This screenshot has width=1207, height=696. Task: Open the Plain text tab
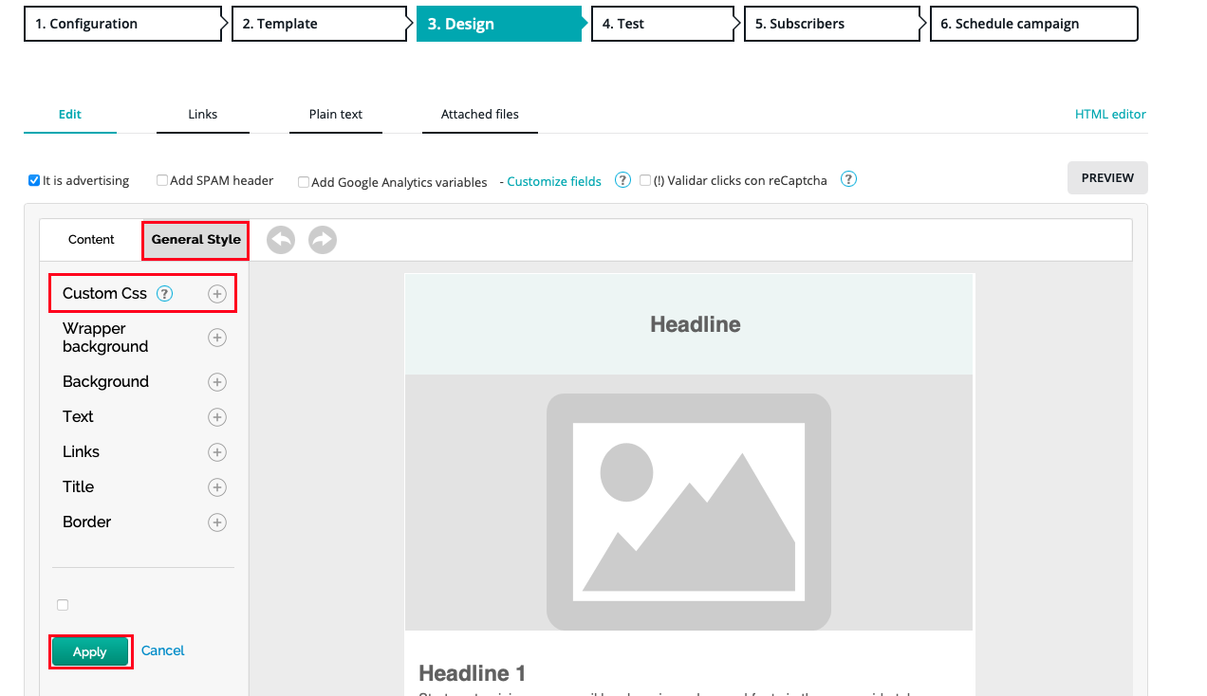[x=336, y=115]
